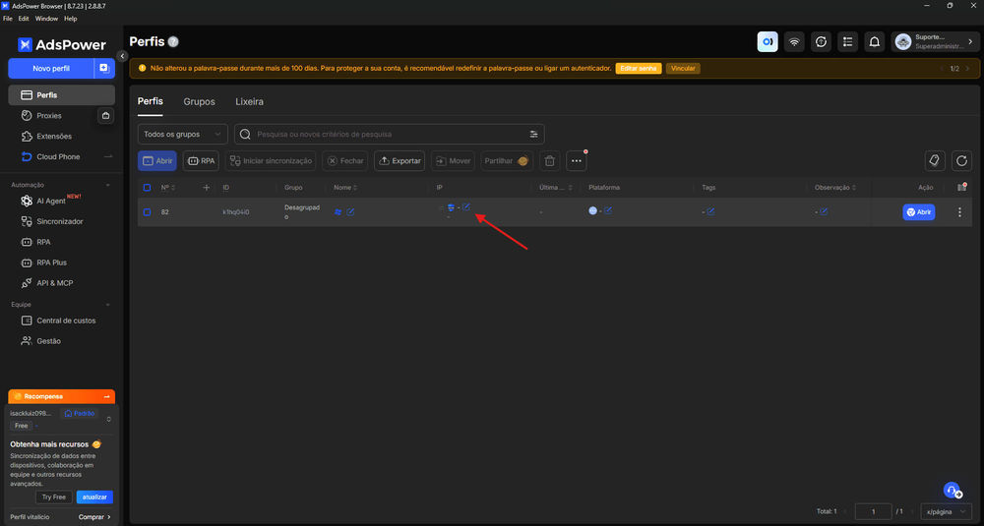Open the Perfis sidebar item

[61, 95]
